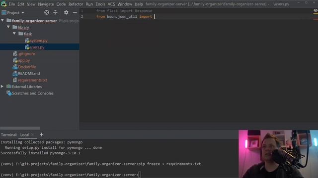318x178 pixels.
Task: Click the requirements.txt file icon
Action: click(15, 80)
